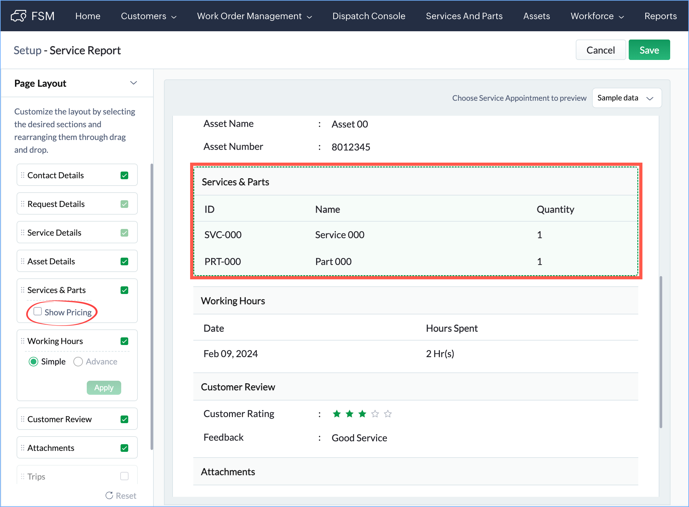Click the FSM logo icon
The width and height of the screenshot is (689, 507).
pos(19,16)
